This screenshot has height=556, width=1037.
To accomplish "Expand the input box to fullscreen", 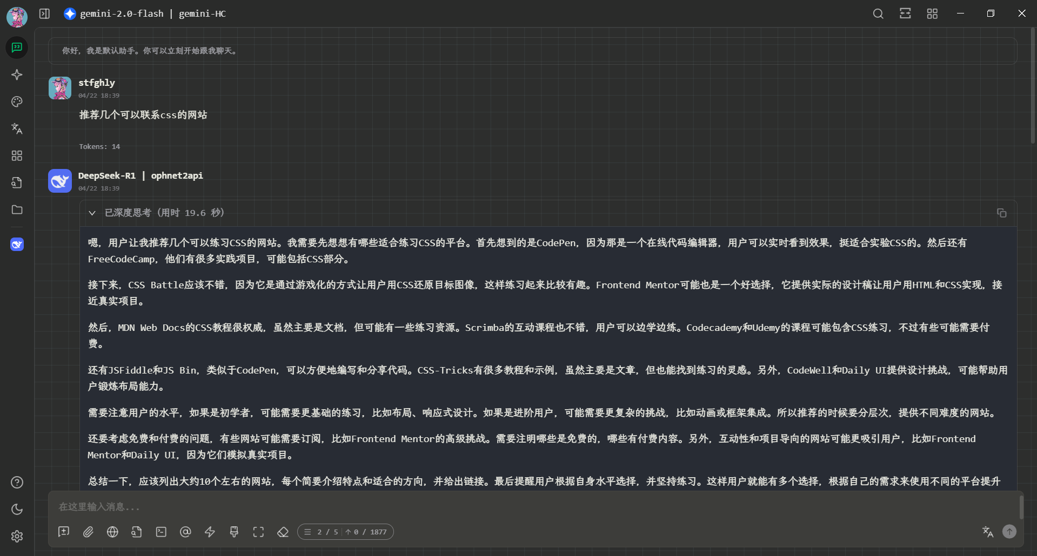I will pyautogui.click(x=258, y=532).
